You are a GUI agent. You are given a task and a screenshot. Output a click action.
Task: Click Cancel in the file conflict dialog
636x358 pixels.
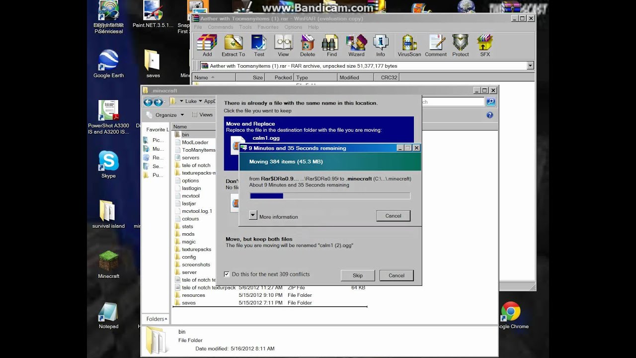(397, 275)
